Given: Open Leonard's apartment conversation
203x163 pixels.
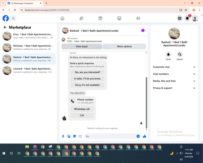Looking at the screenshot, I should coord(28,70).
